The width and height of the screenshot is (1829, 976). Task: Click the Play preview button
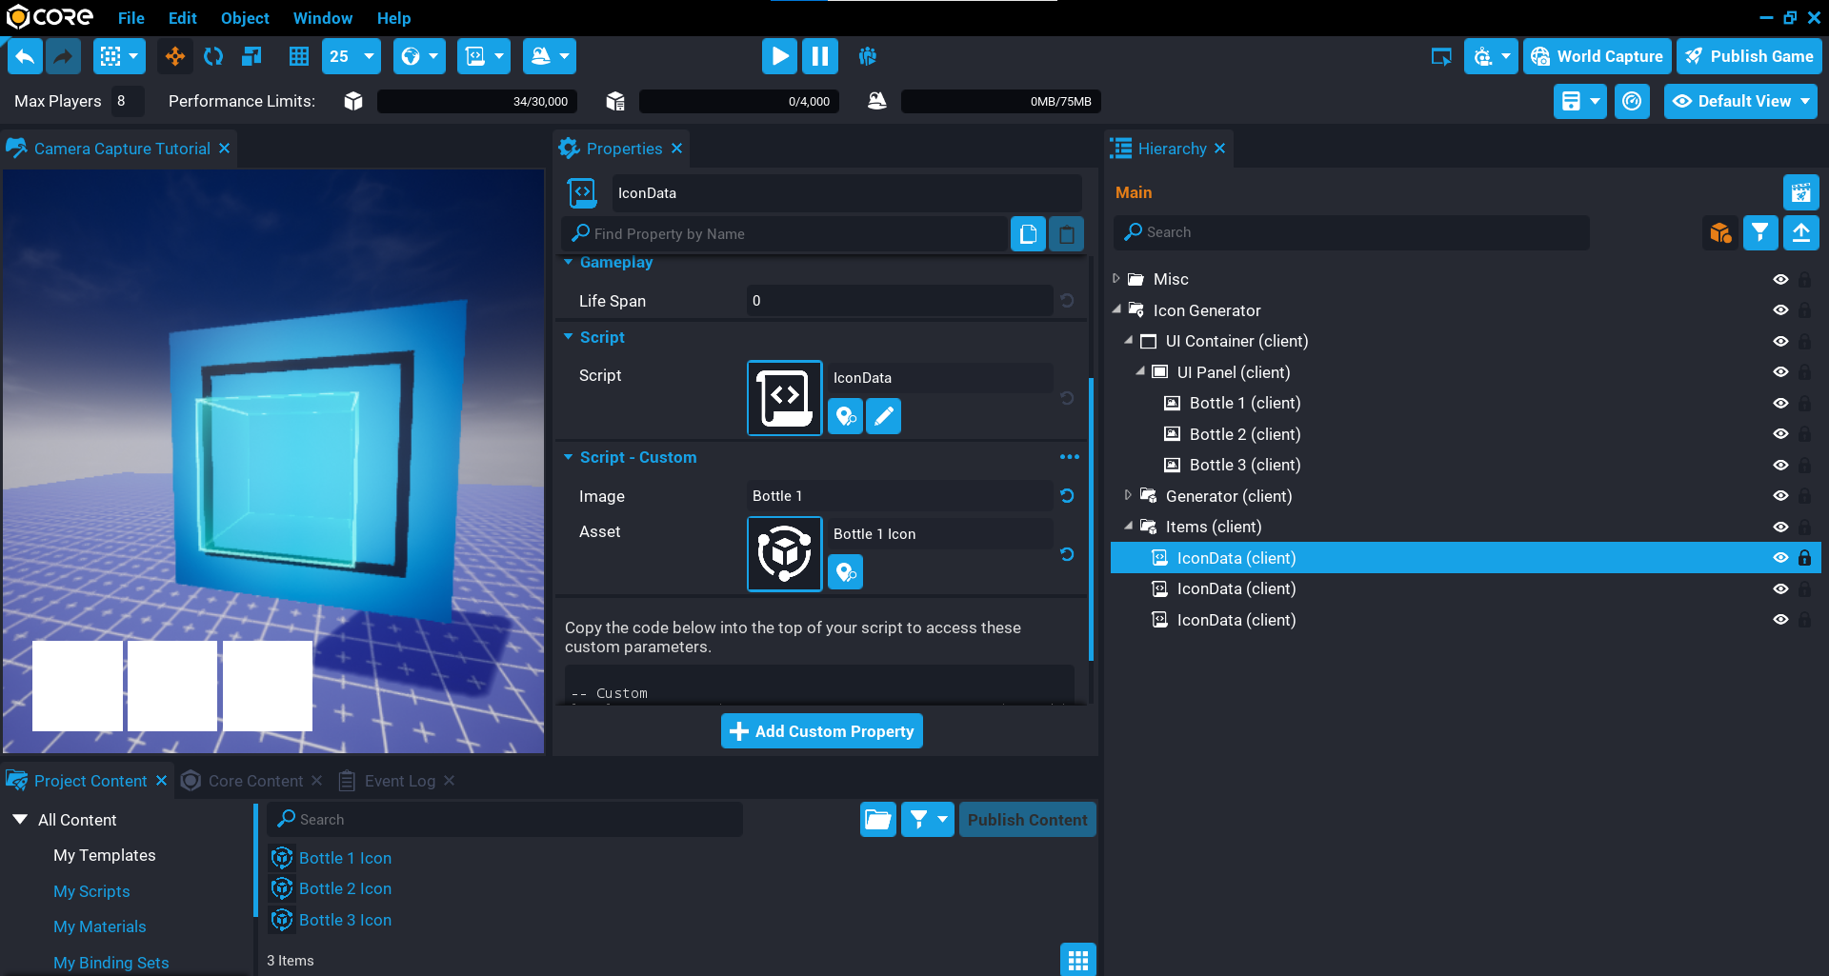[x=779, y=56]
